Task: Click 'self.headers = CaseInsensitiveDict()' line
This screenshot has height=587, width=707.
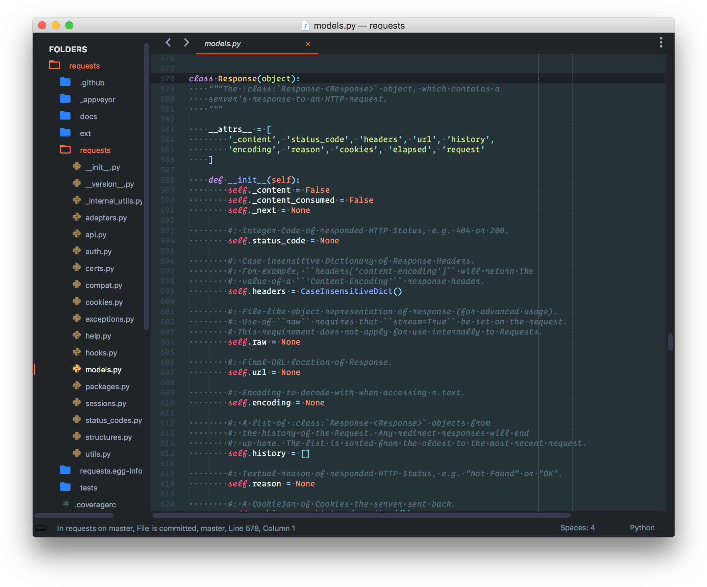Action: [x=315, y=291]
